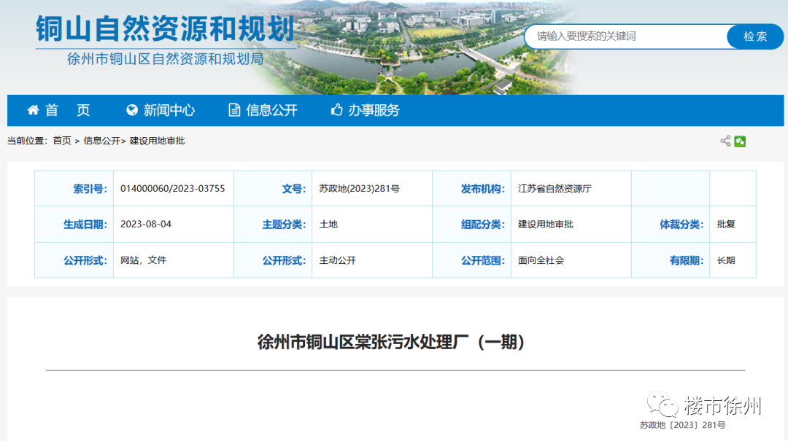Select publisher value 江苏省自然资源厅
Screen dimensions: 788x441
tap(555, 189)
